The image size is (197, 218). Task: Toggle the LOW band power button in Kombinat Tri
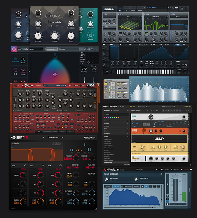tap(25, 165)
